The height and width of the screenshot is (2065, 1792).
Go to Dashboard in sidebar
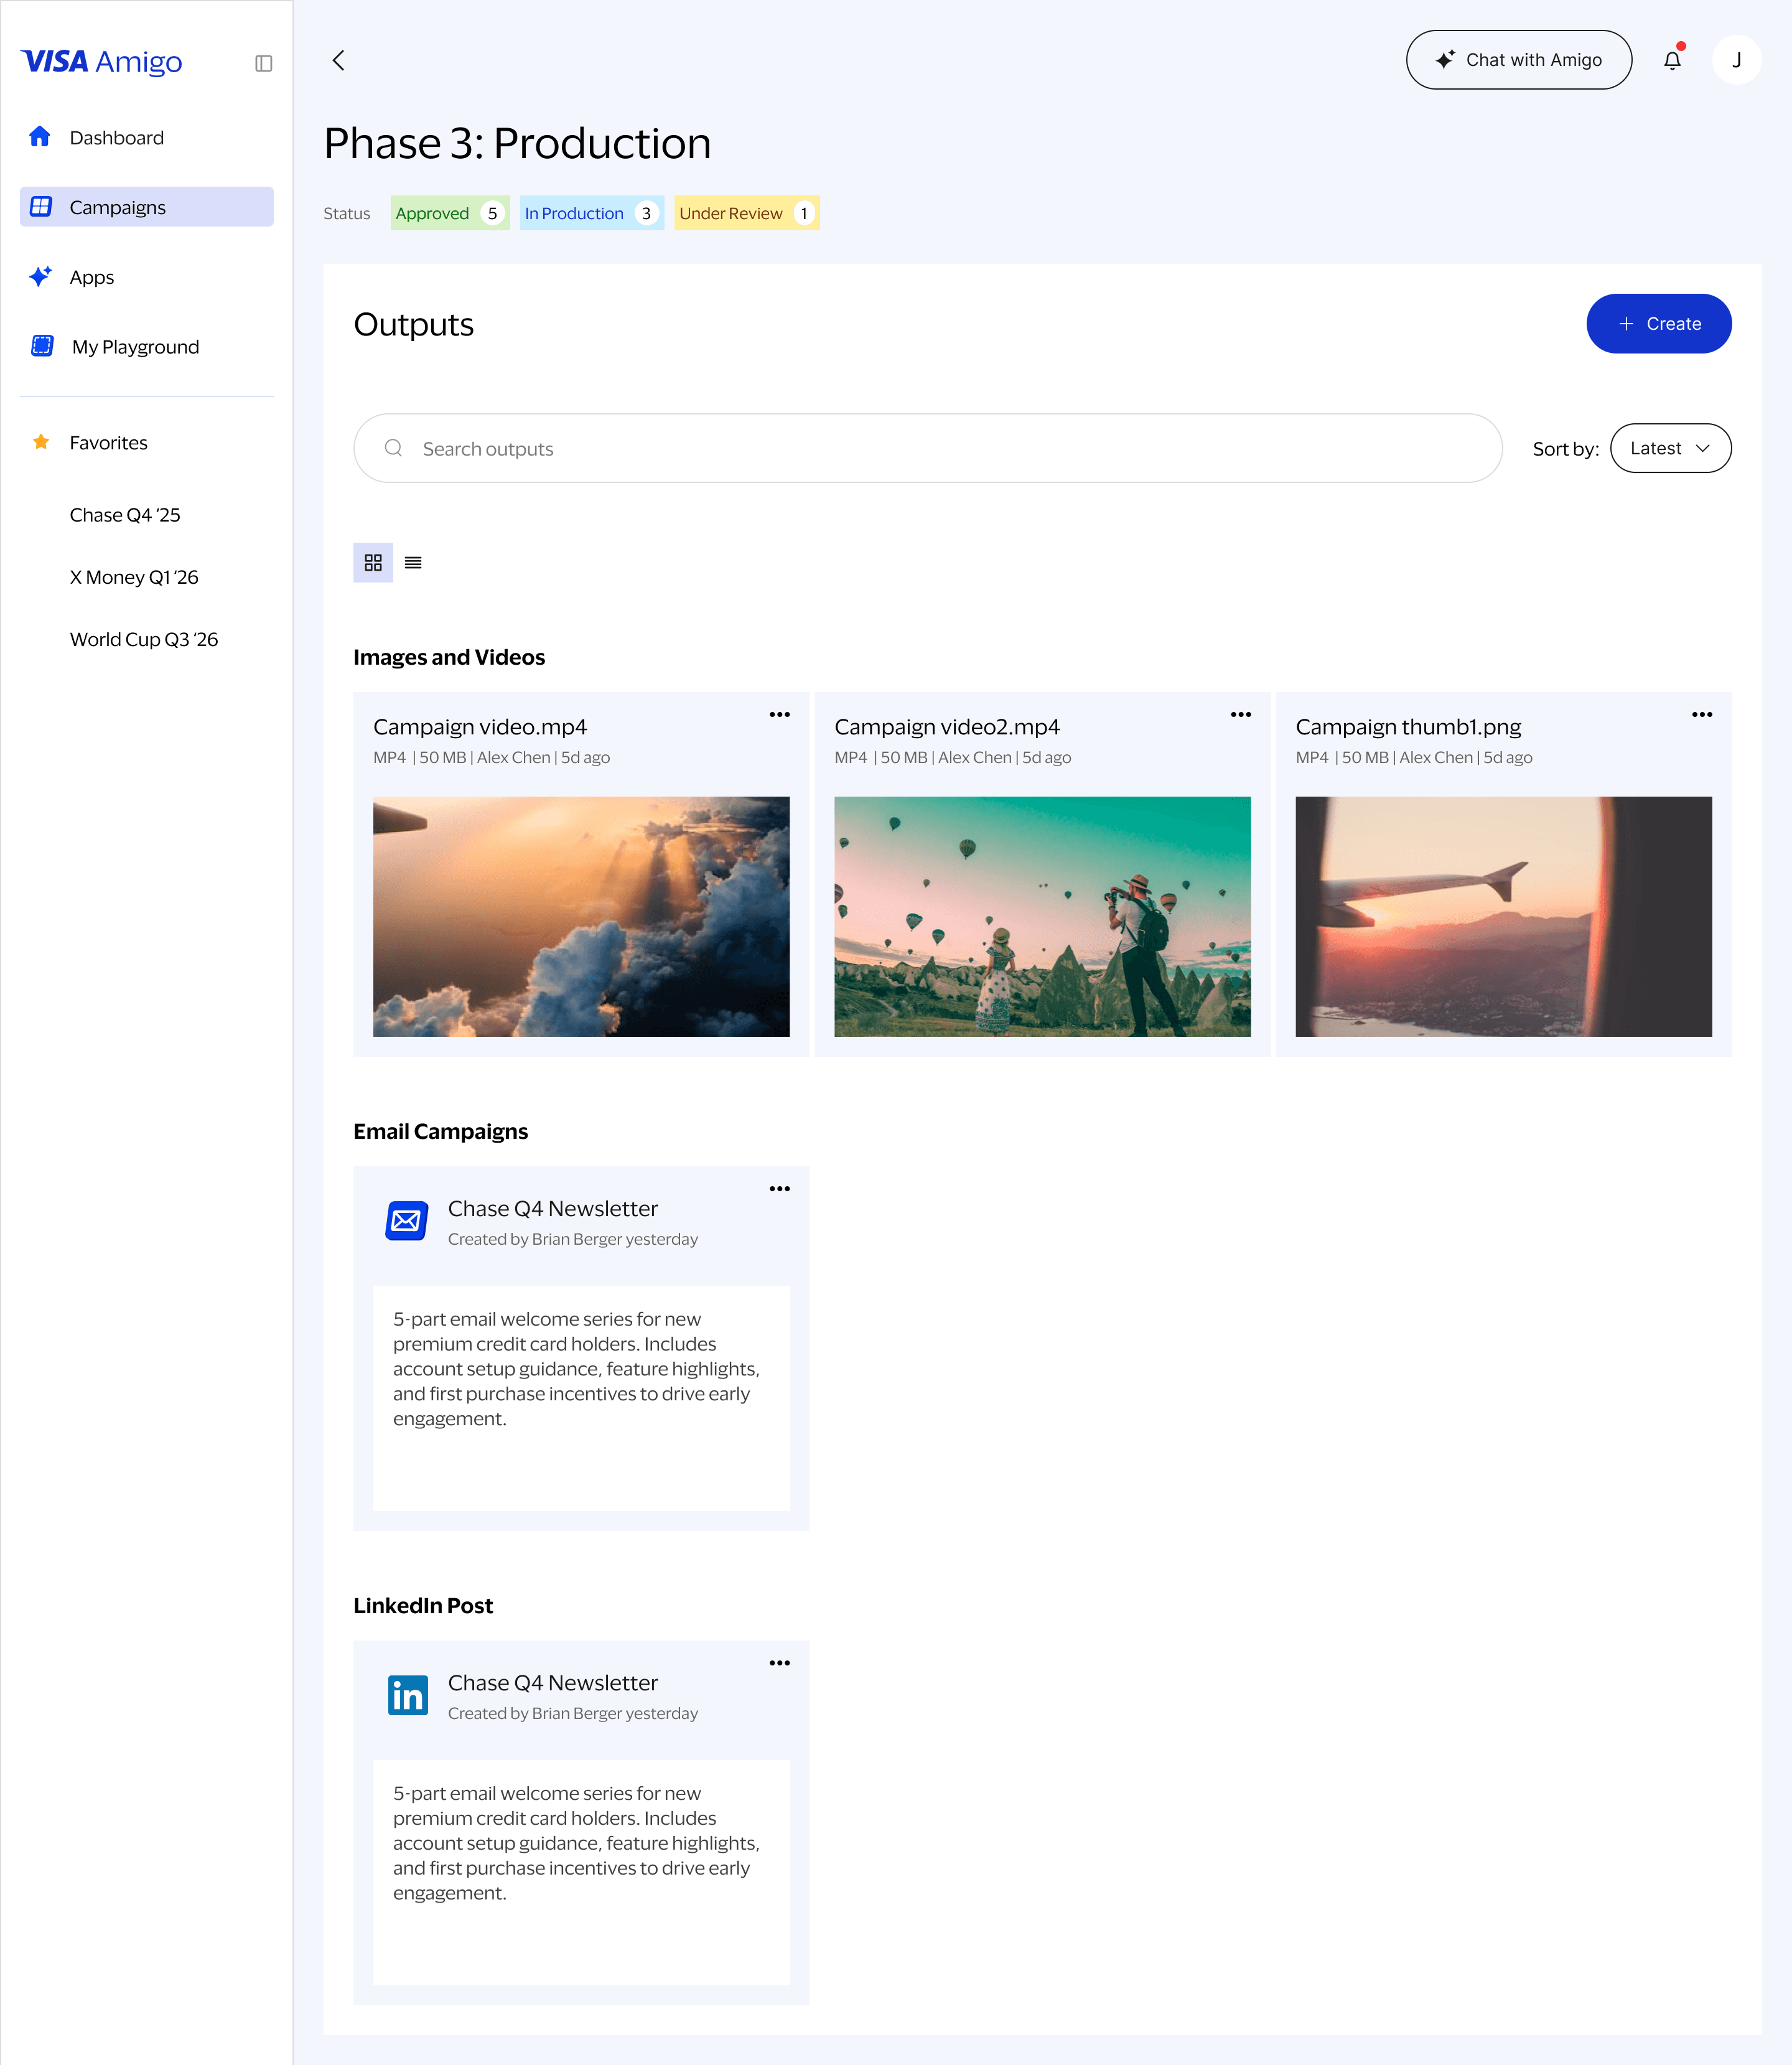click(x=116, y=138)
